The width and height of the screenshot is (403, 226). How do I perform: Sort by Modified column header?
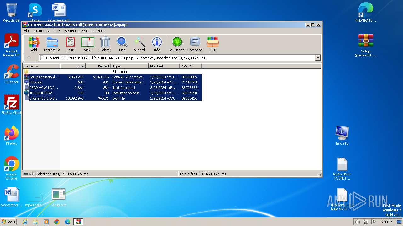(x=164, y=66)
